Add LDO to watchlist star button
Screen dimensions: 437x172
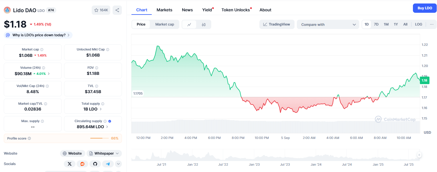(x=101, y=10)
